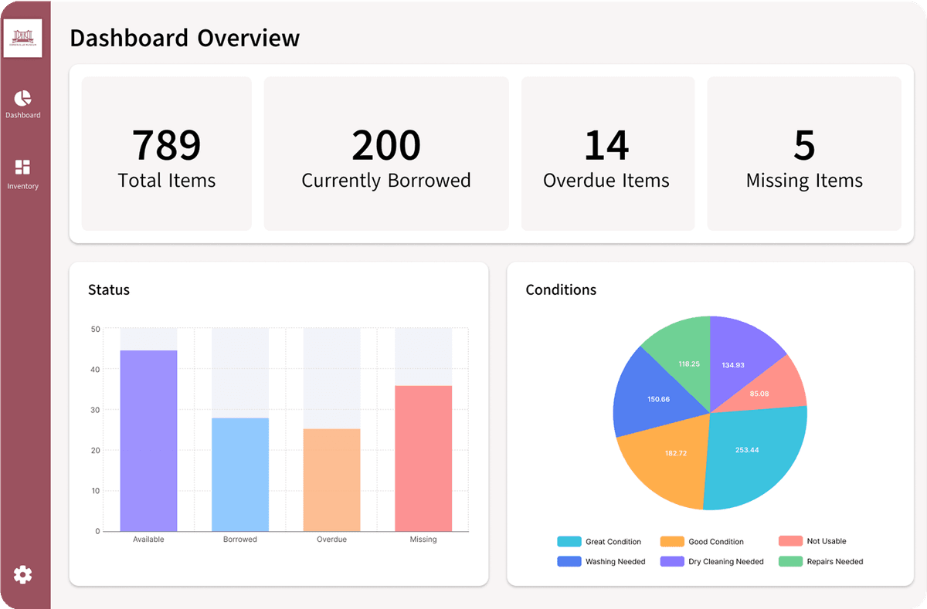The width and height of the screenshot is (927, 609).
Task: Toggle Dry Cleaning Needed legend swatch
Action: coord(672,562)
